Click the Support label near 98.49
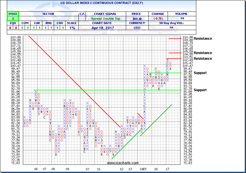 [x=200, y=73]
